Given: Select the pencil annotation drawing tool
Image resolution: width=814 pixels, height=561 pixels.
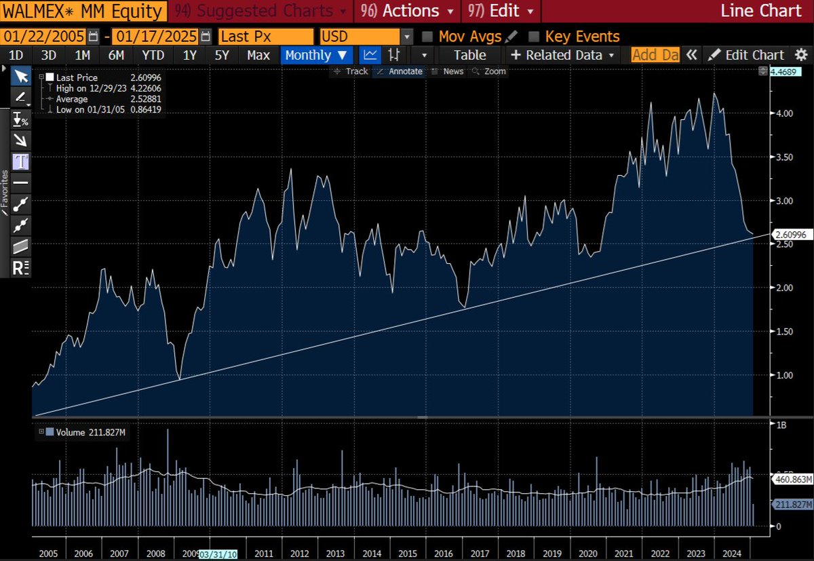Looking at the screenshot, I should [21, 97].
